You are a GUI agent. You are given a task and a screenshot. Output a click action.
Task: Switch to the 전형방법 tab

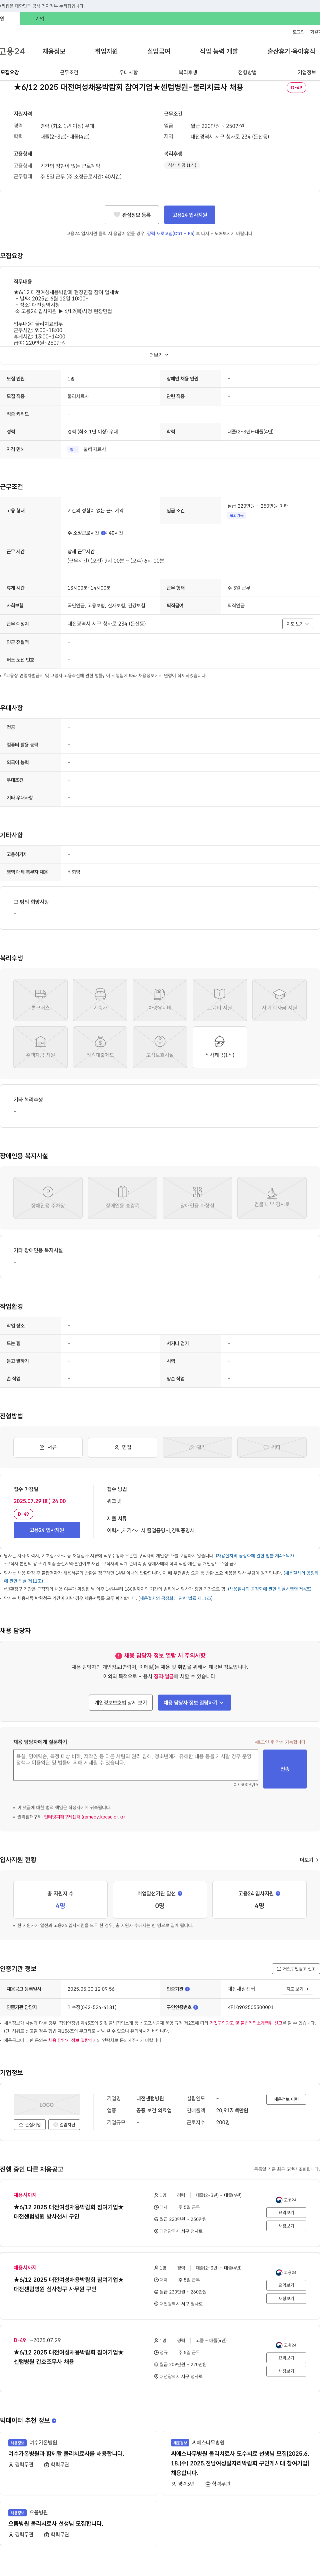coord(247,72)
